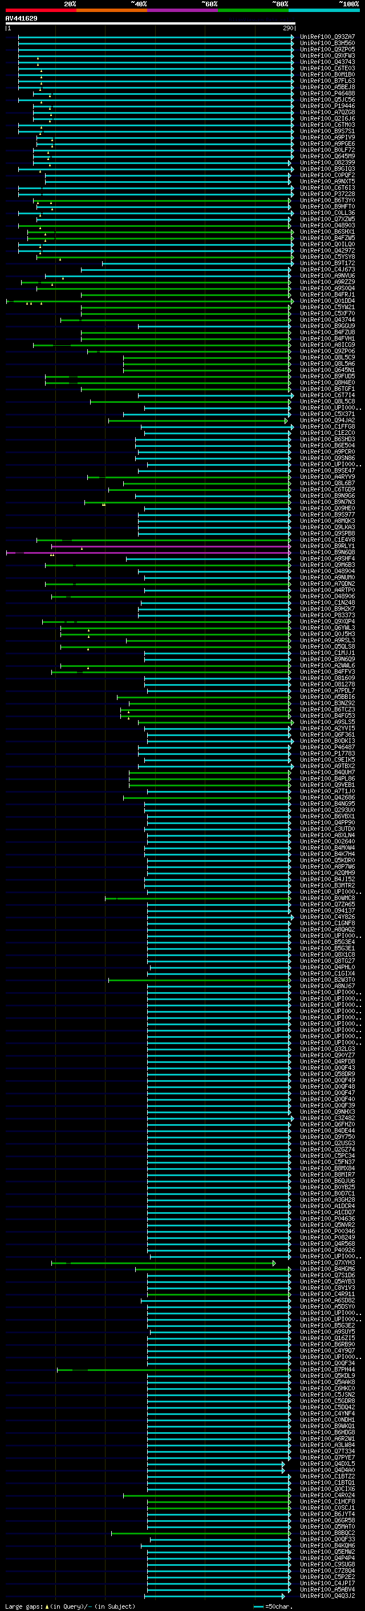Select the UniRef100_C6T7I4 label
This screenshot has width=365, height=1611.
click(x=327, y=395)
